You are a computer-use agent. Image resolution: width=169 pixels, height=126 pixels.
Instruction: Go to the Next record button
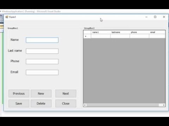[x=66, y=93]
